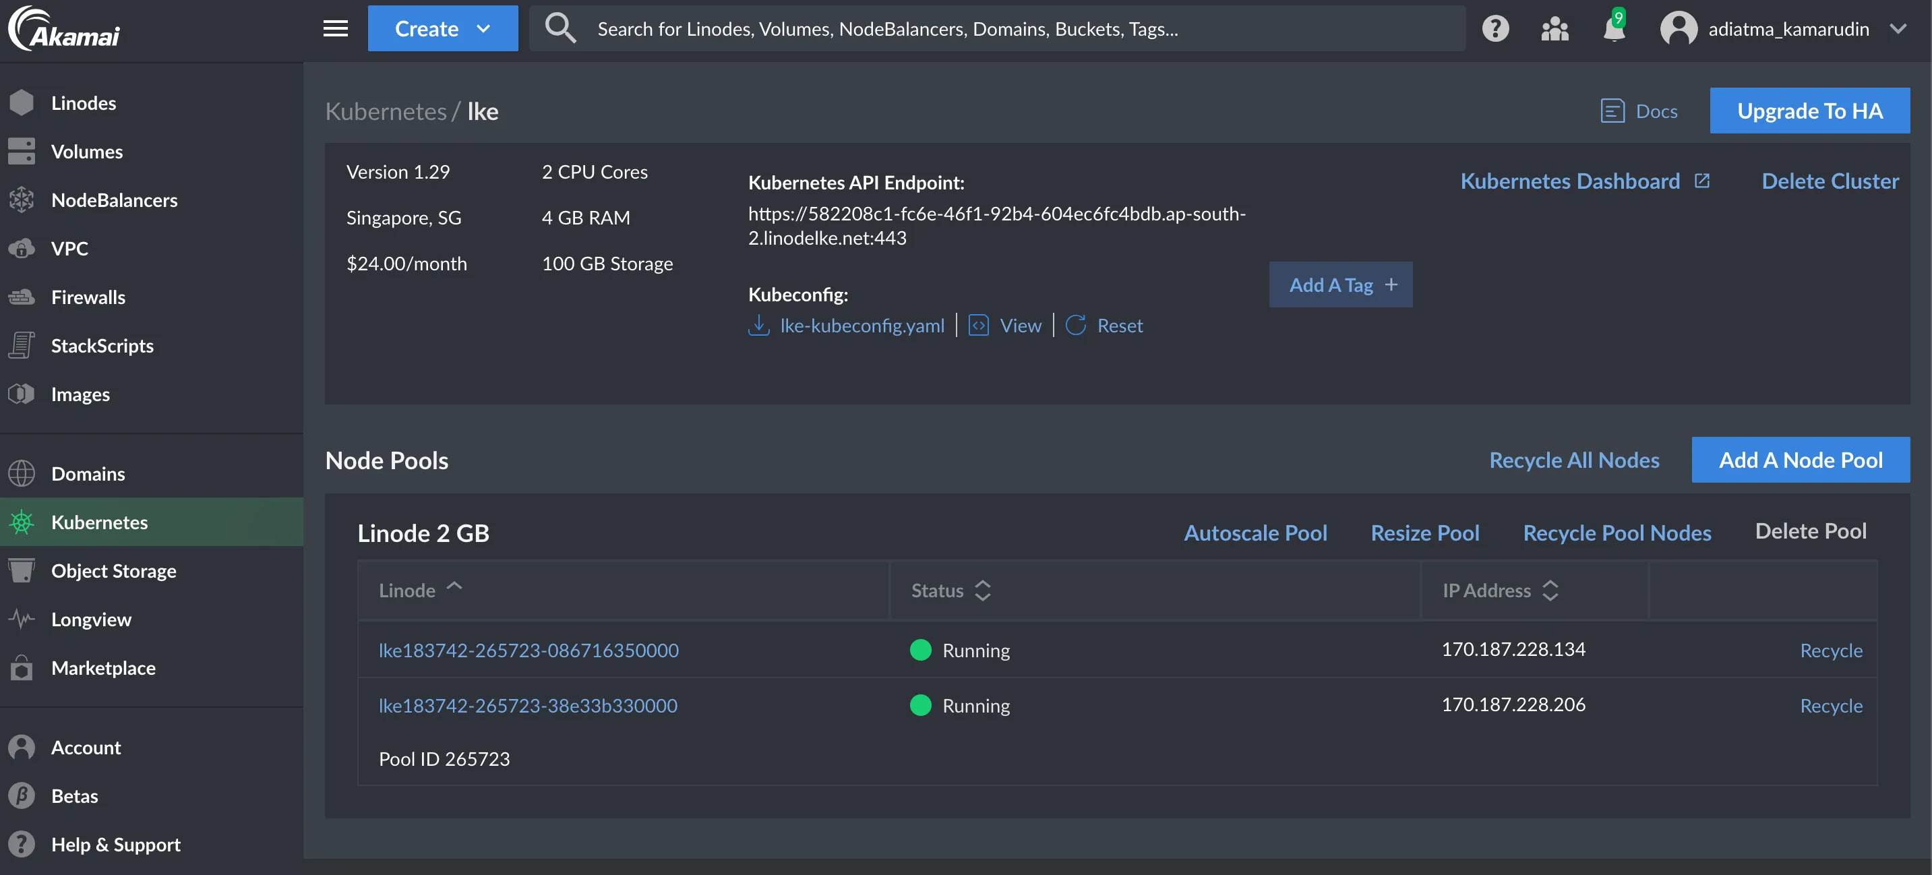
Task: Expand the adiatma_kamarudin user menu chevron
Action: [x=1898, y=28]
